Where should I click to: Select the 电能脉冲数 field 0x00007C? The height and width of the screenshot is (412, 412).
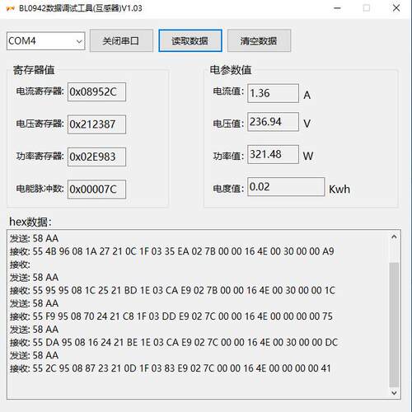coord(96,190)
